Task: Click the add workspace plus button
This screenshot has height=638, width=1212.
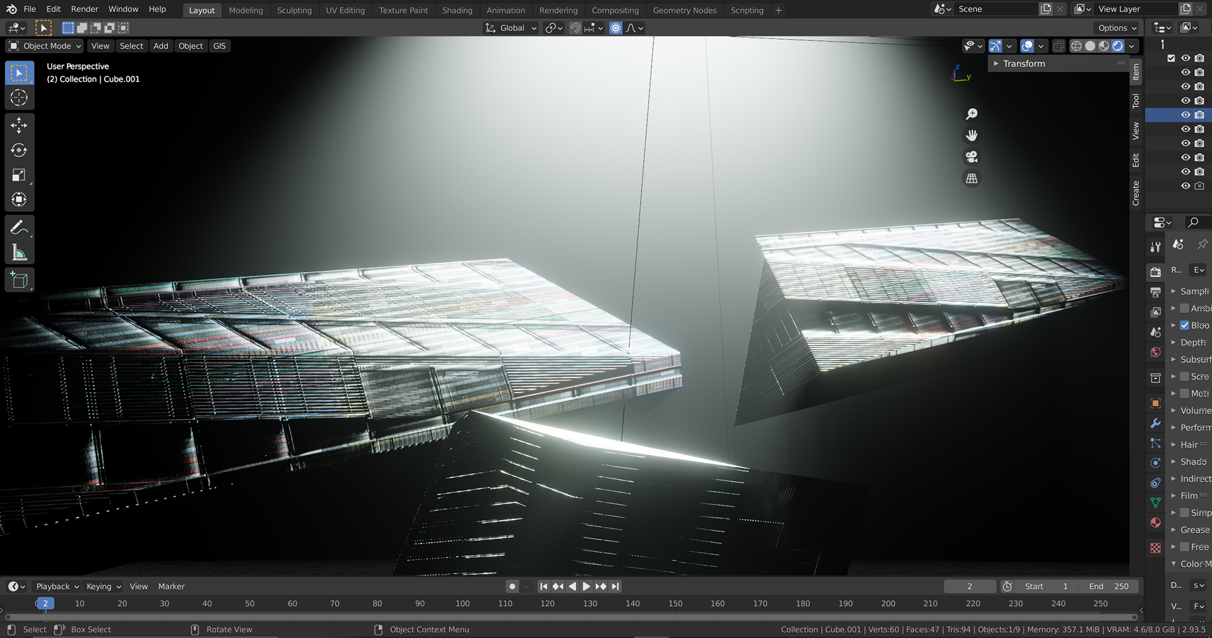Action: click(778, 10)
